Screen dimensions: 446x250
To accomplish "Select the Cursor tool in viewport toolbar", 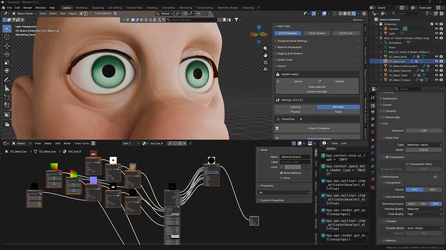I will pyautogui.click(x=7, y=37).
